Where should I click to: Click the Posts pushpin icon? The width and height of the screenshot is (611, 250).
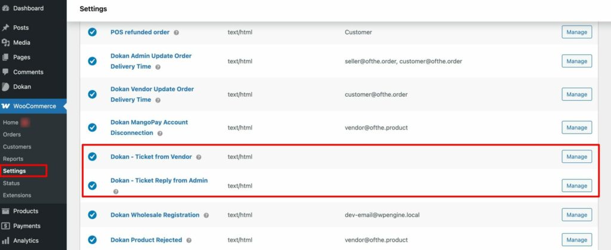point(6,27)
